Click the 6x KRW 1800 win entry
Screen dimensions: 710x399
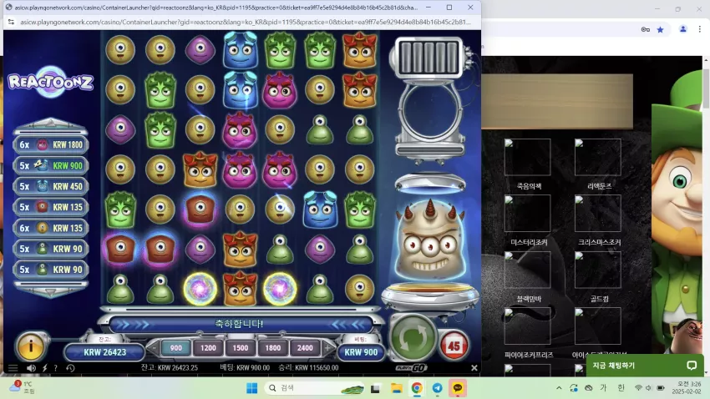coord(51,144)
